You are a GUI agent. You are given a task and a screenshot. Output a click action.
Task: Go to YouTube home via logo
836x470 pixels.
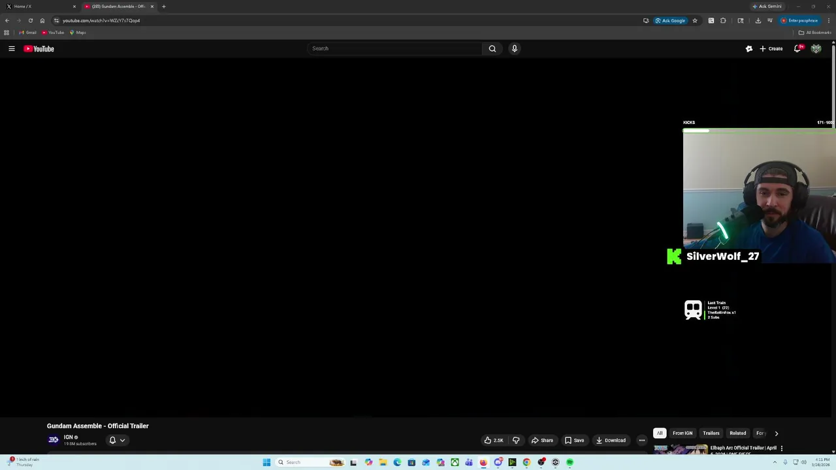(x=39, y=48)
